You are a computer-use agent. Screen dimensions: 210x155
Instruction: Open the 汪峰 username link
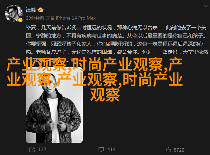[31, 10]
